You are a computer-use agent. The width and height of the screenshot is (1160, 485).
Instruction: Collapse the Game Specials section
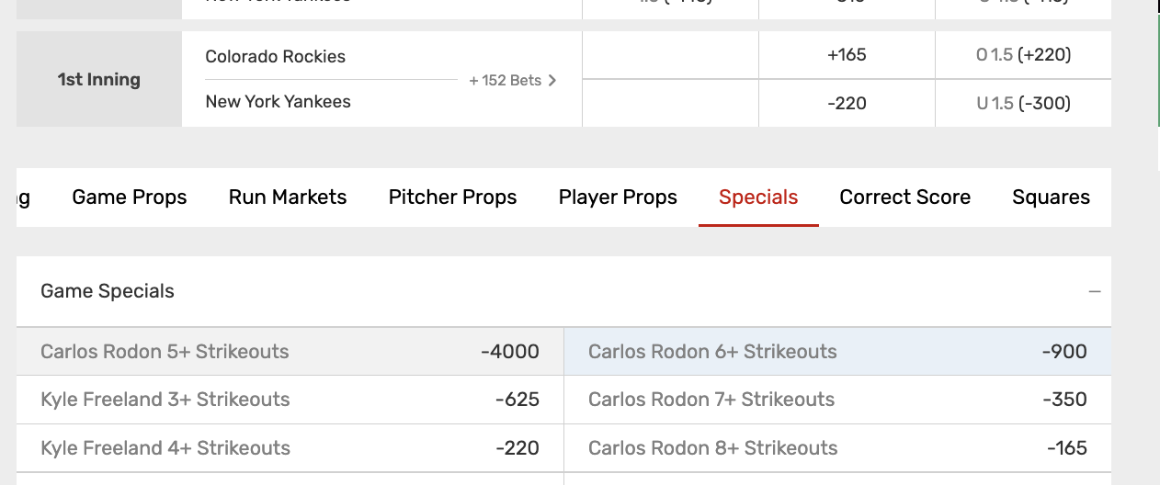click(1094, 292)
